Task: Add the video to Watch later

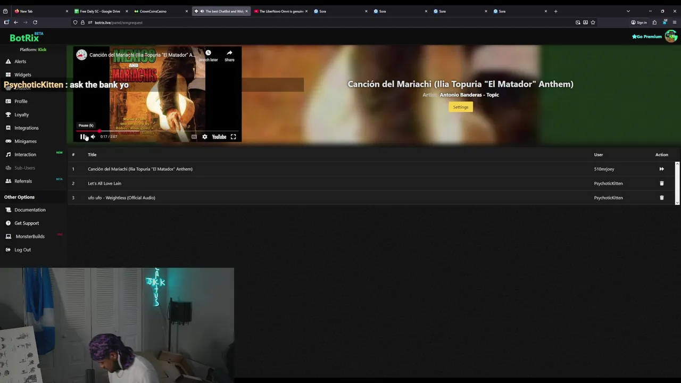Action: [208, 56]
